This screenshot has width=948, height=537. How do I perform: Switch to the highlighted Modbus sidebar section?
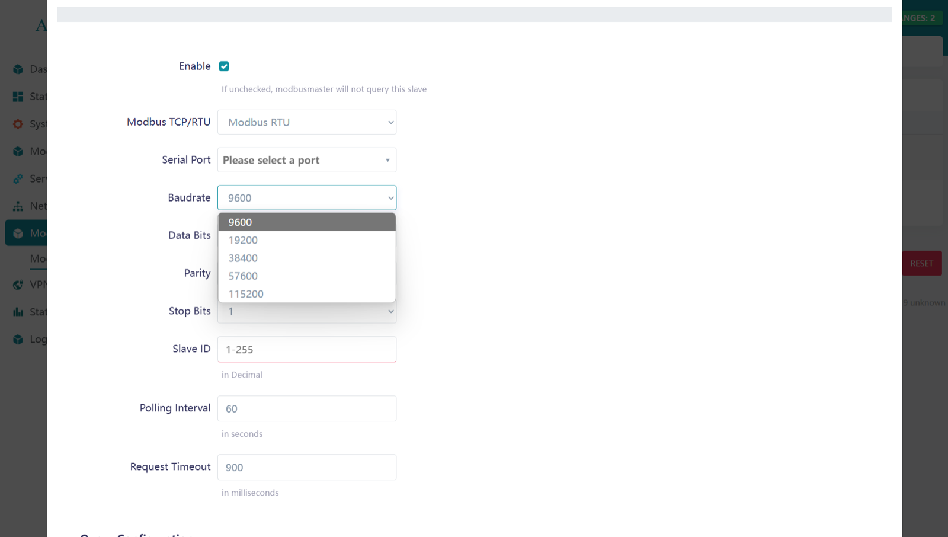18,233
